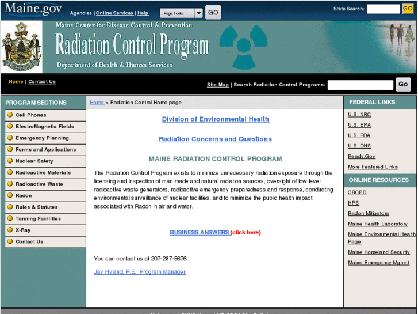Click the yellow bullet beside Nuclear Safety

[x=10, y=161]
